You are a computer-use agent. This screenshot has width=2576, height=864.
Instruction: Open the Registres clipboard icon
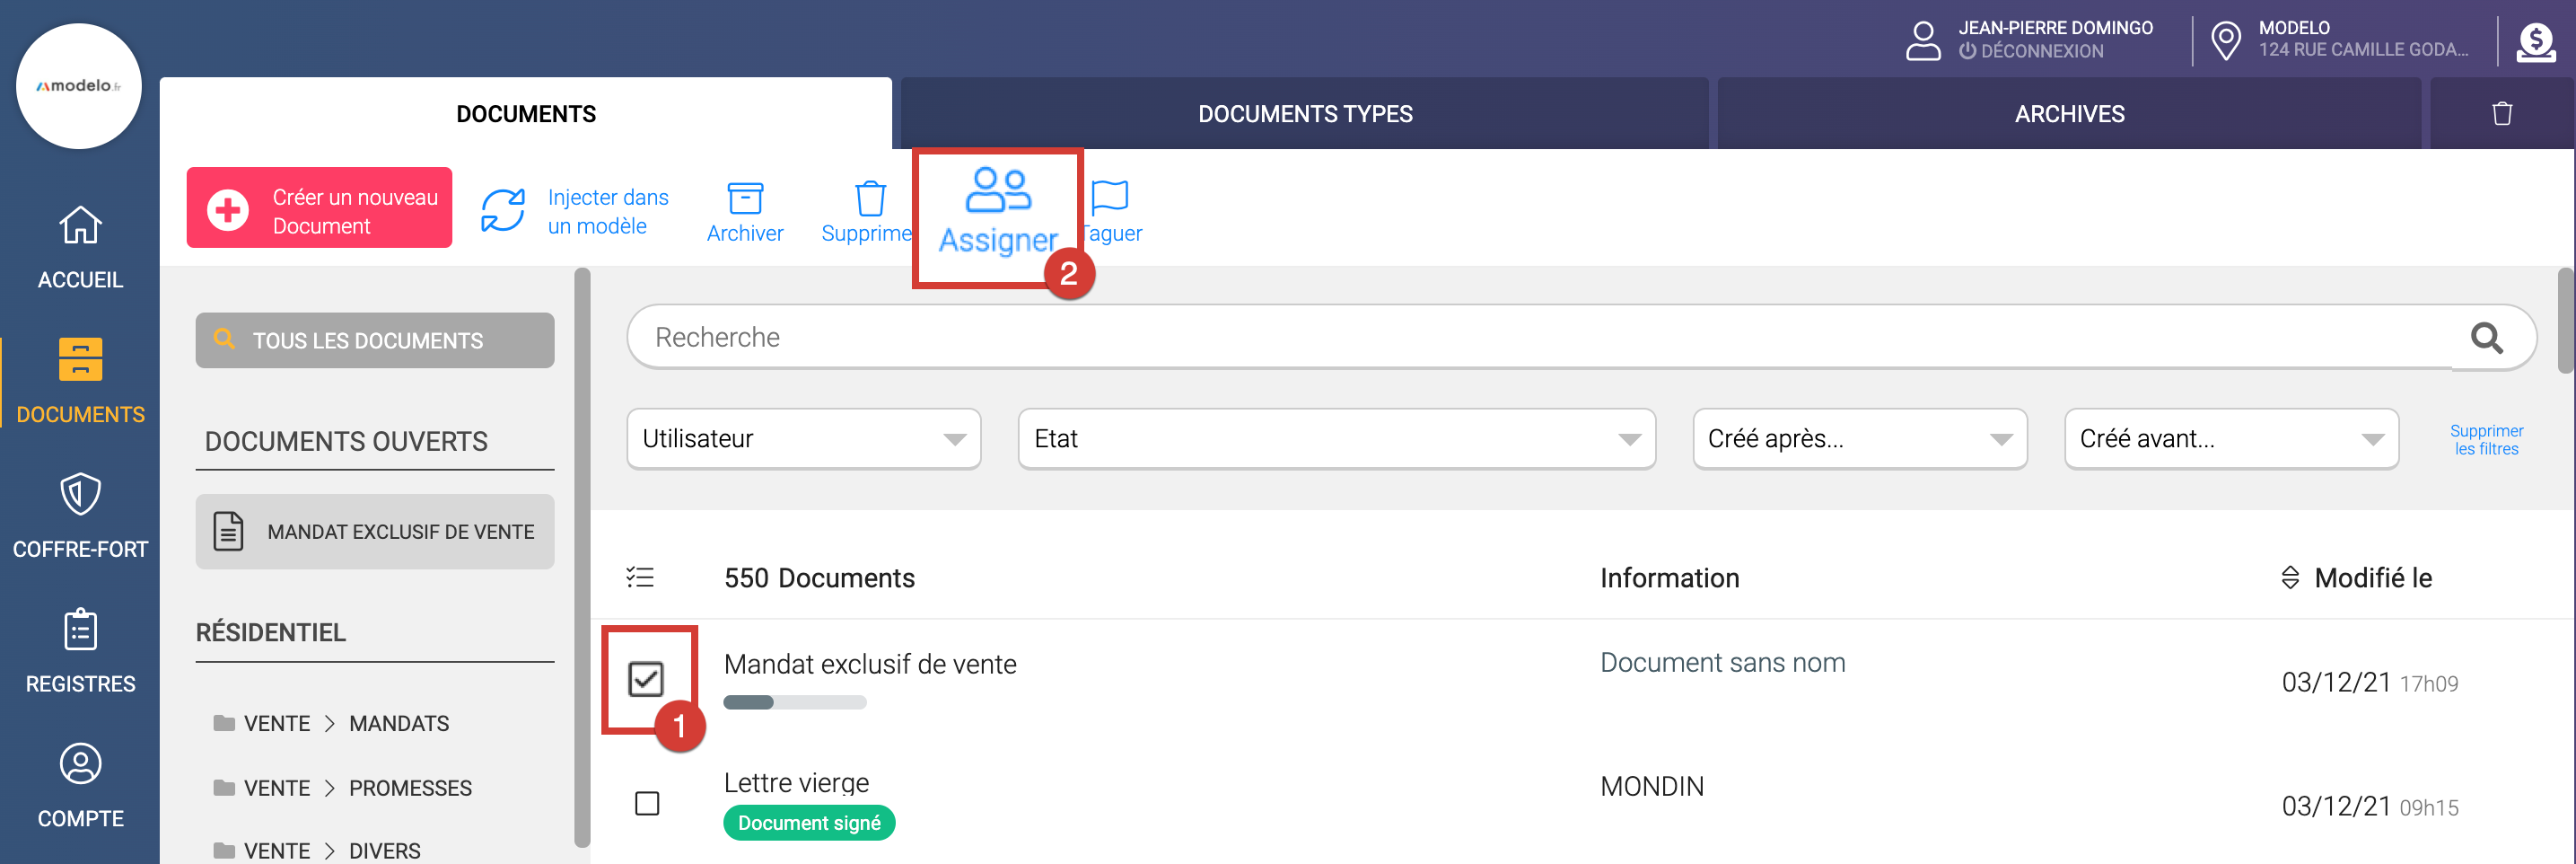(x=80, y=630)
